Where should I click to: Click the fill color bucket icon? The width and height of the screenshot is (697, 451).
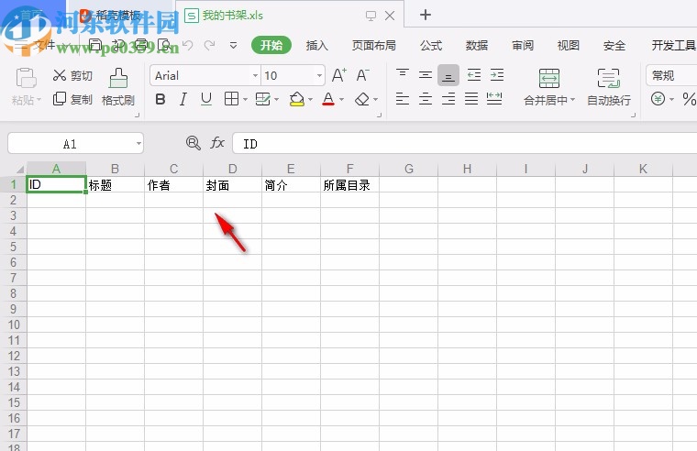tap(296, 99)
